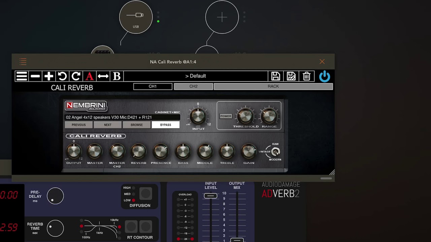Click the RANGE knob
Viewport: 431px width, 242px height.
(x=269, y=116)
